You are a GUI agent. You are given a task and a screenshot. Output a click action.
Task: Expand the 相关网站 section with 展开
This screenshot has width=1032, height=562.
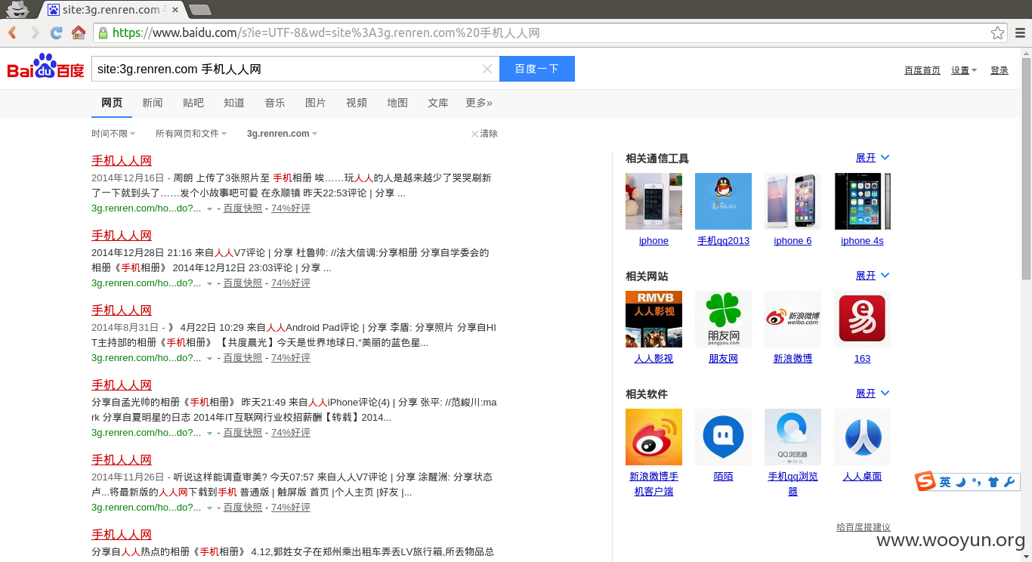coord(873,276)
